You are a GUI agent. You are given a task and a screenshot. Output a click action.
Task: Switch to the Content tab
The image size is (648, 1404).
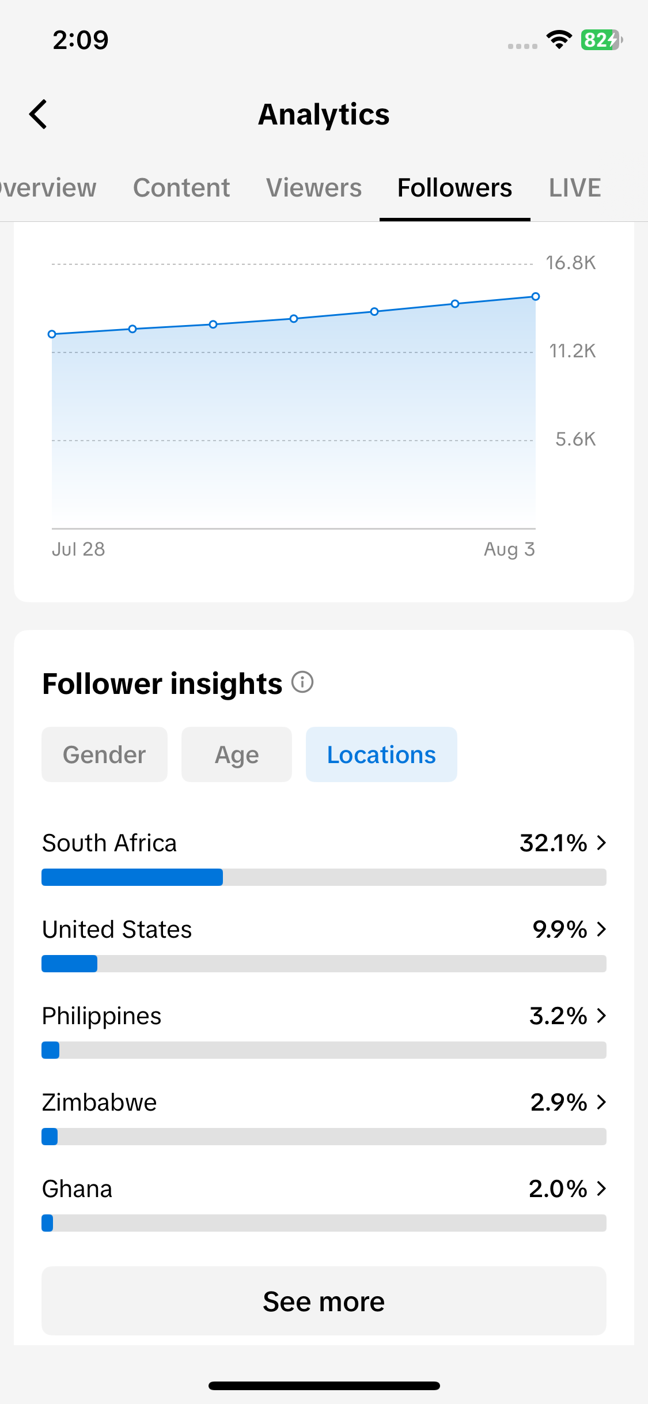tap(181, 188)
